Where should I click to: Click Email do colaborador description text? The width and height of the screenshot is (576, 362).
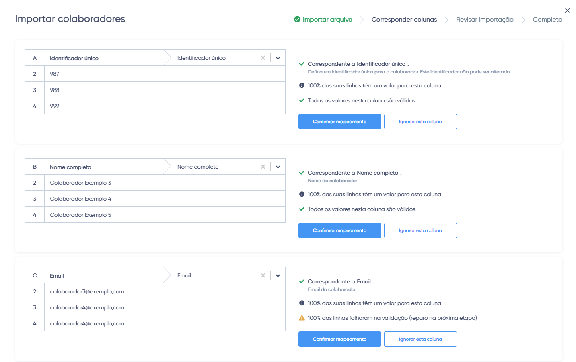(332, 289)
